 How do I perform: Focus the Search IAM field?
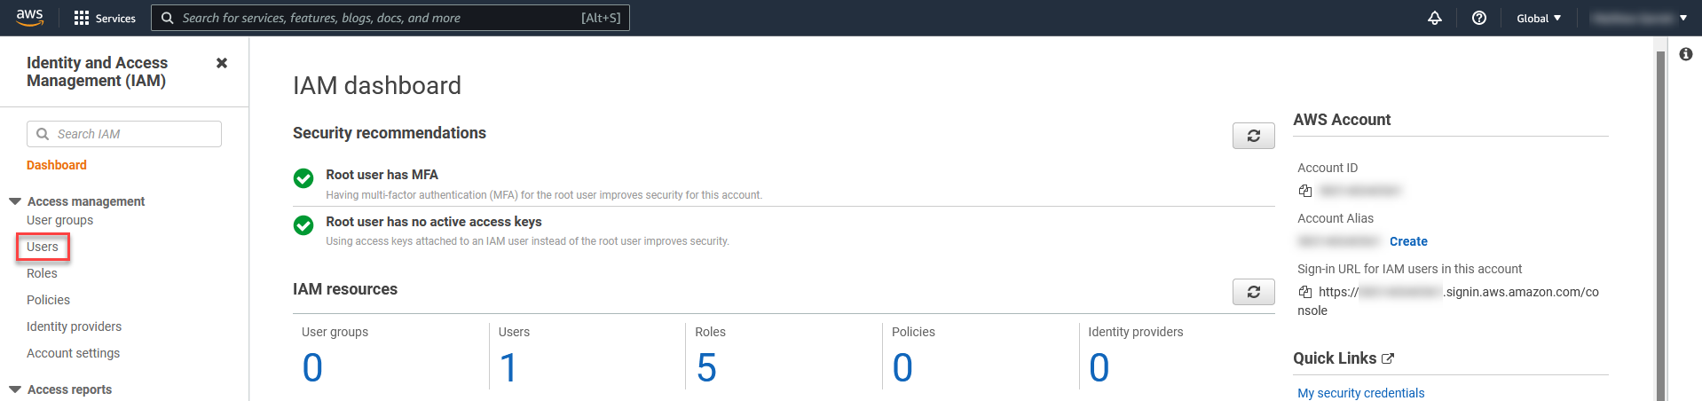[124, 134]
